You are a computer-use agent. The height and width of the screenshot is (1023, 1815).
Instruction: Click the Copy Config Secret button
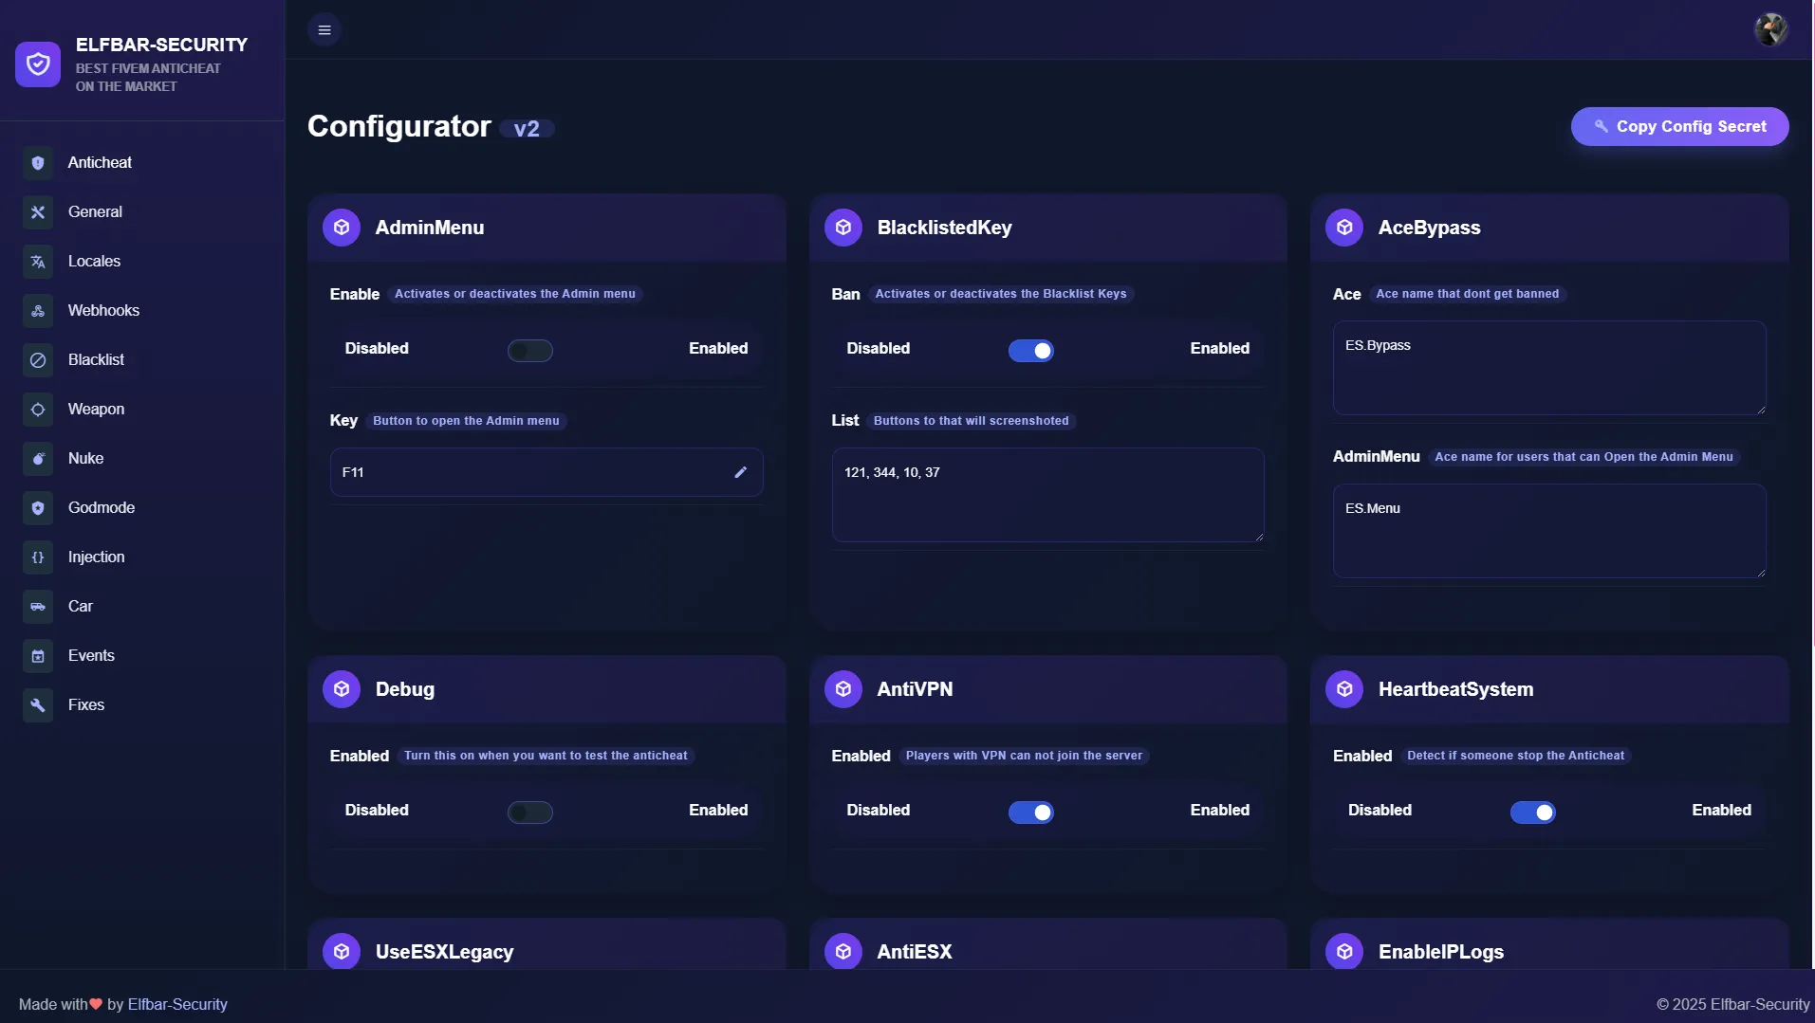coord(1679,126)
